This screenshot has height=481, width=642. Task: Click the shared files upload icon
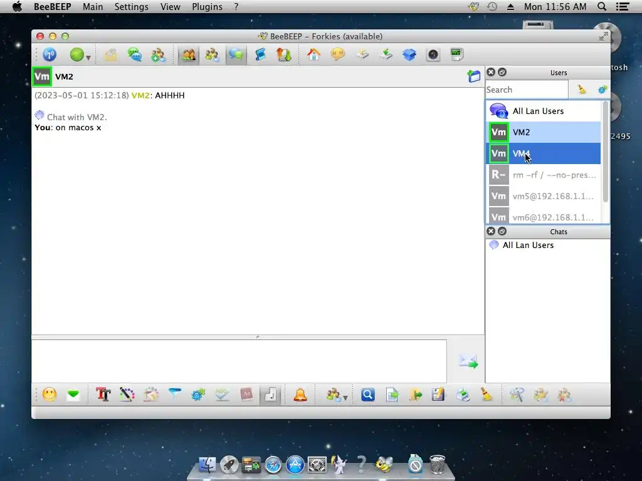tap(362, 54)
